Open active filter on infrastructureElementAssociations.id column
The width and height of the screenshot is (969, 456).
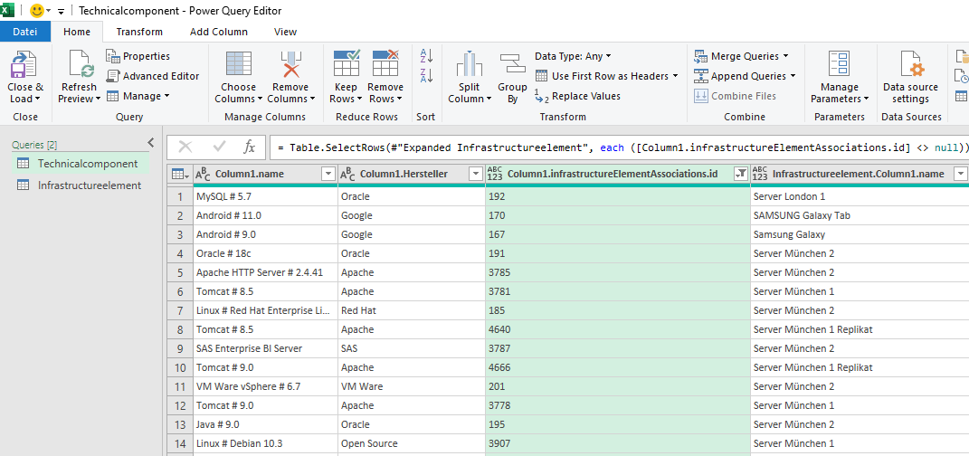740,174
